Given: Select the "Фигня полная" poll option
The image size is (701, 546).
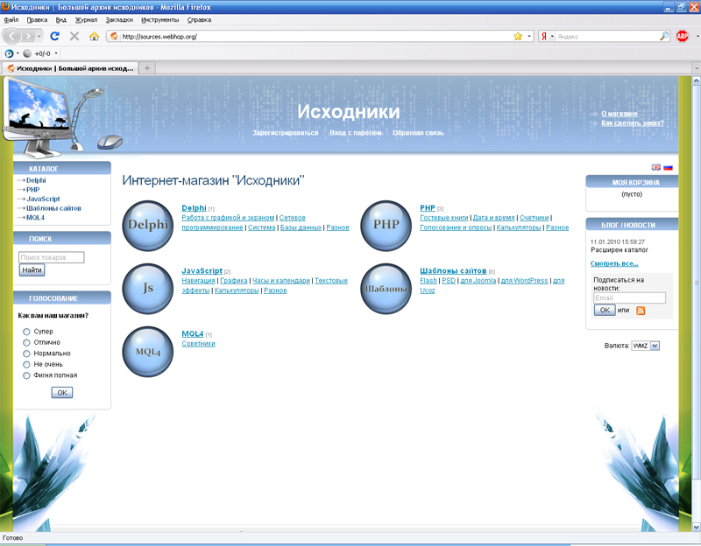Looking at the screenshot, I should point(26,375).
